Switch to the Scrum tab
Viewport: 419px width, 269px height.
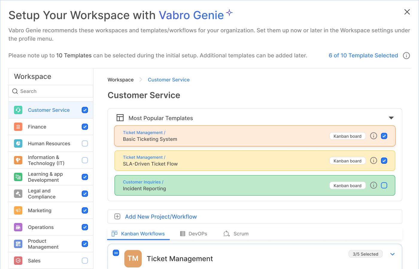(x=236, y=234)
